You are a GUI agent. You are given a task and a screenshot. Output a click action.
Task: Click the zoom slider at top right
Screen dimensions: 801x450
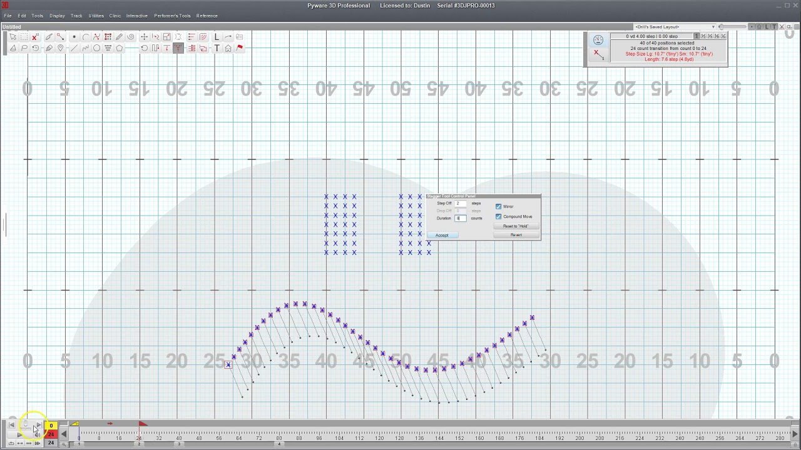point(732,27)
